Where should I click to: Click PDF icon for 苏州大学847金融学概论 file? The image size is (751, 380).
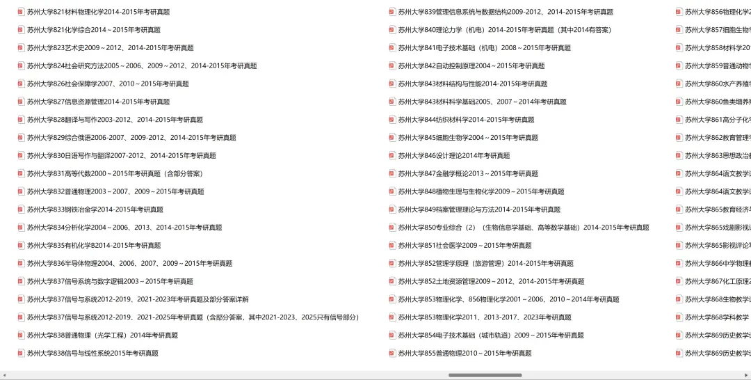click(392, 173)
